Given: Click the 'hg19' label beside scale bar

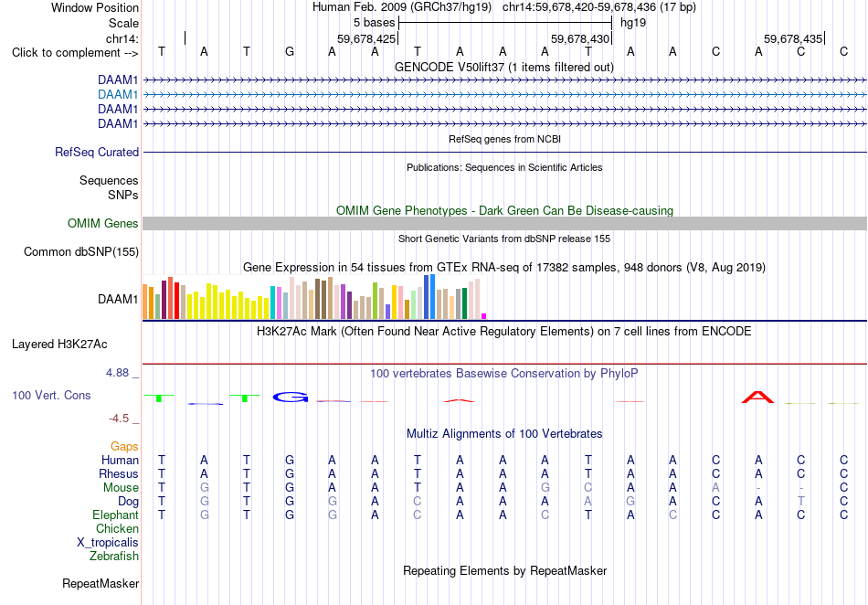Looking at the screenshot, I should pos(633,23).
